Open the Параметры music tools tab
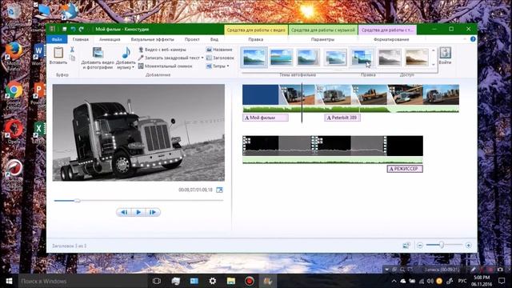This screenshot has height=288, width=512. coord(322,39)
